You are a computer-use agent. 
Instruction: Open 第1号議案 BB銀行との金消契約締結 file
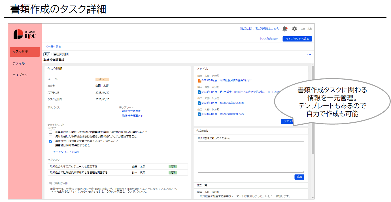coord(241,92)
